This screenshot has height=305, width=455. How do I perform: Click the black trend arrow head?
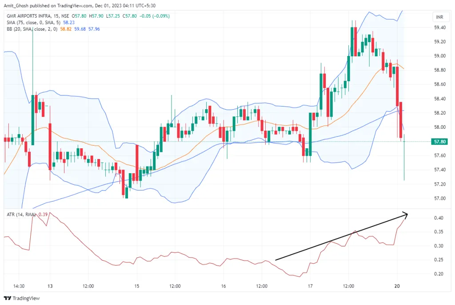pos(405,214)
